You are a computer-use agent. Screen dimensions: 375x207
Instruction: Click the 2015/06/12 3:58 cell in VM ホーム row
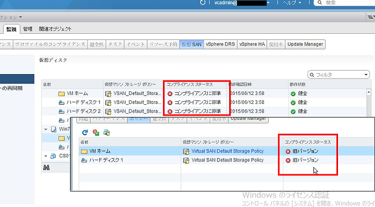(247, 93)
